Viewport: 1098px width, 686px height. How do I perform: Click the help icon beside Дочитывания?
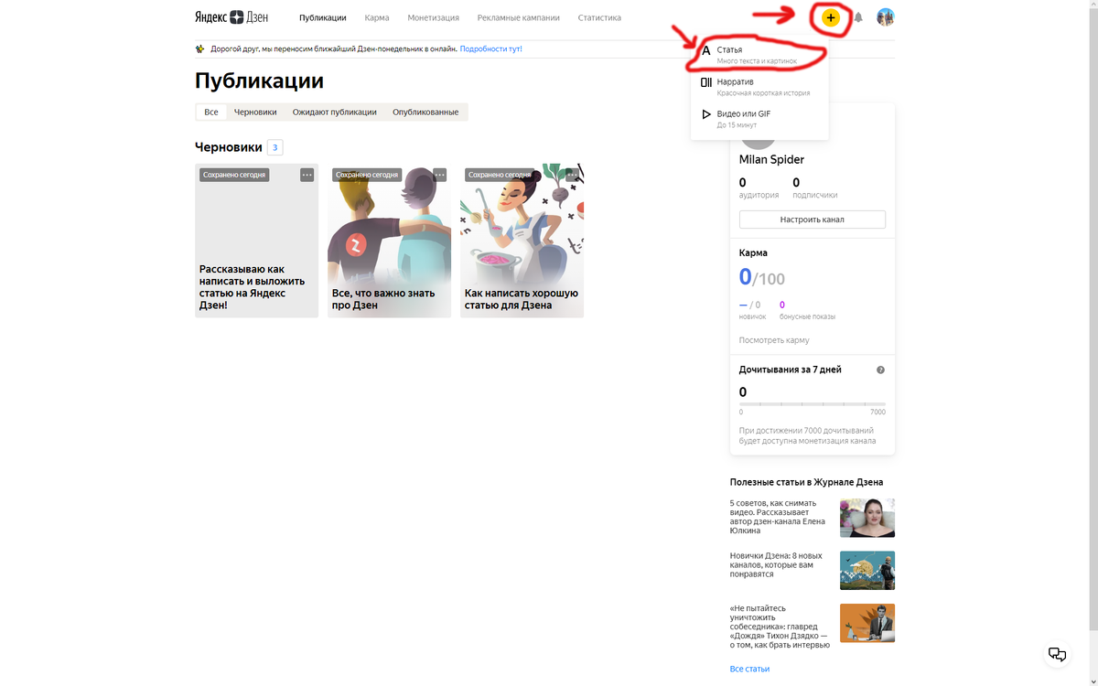880,370
